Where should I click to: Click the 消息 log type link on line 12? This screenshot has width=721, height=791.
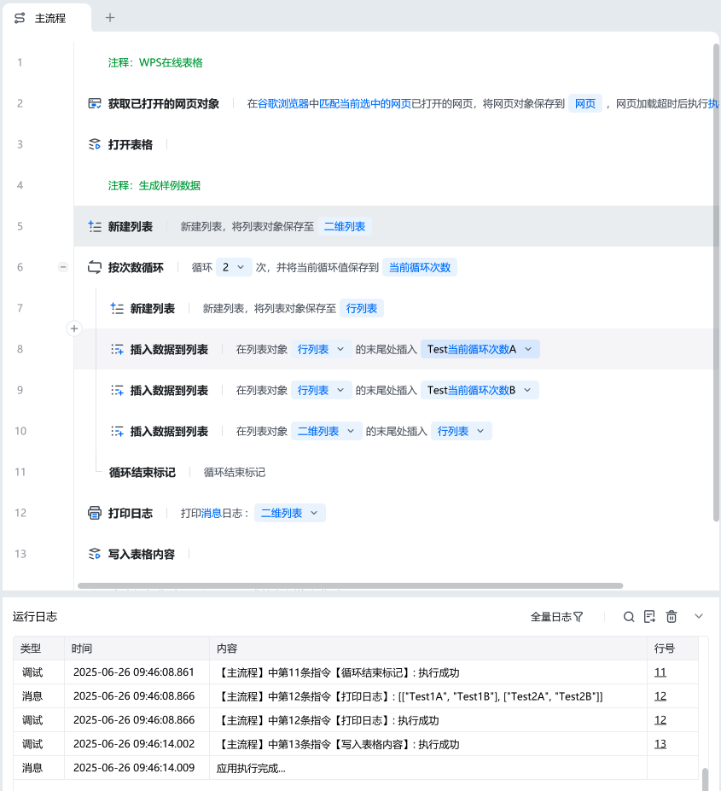[x=212, y=513]
